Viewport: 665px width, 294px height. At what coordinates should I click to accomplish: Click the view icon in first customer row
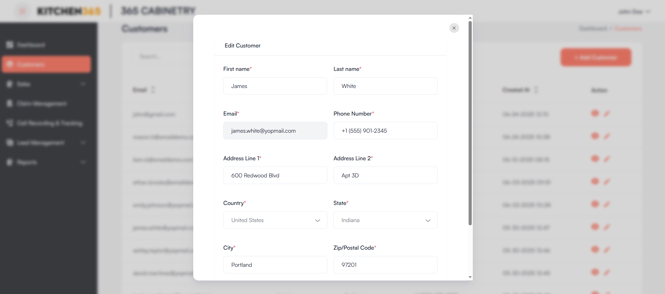tap(595, 113)
